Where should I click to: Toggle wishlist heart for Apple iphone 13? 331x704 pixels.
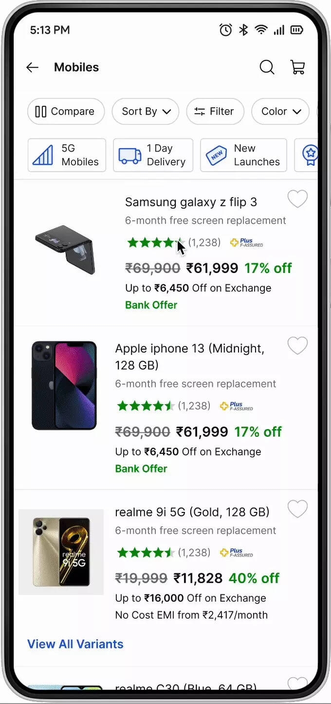click(x=297, y=346)
